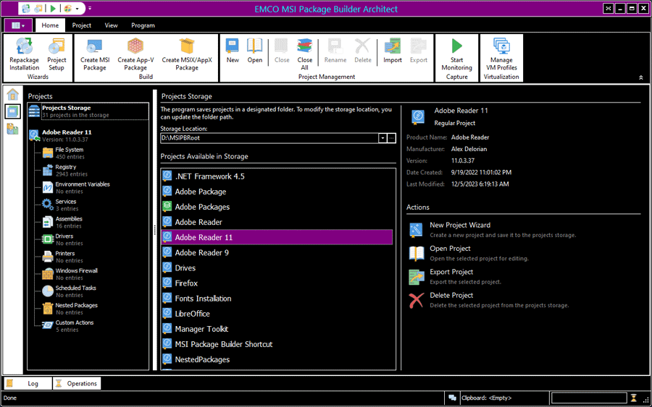This screenshot has height=407, width=652.
Task: Click Close All projects
Action: 305,54
